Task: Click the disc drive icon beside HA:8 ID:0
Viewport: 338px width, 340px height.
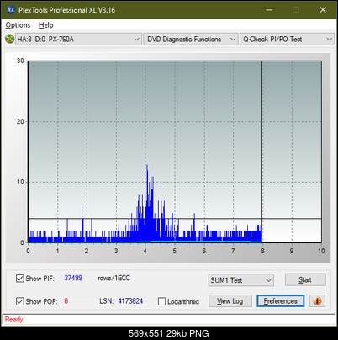Action: point(9,39)
